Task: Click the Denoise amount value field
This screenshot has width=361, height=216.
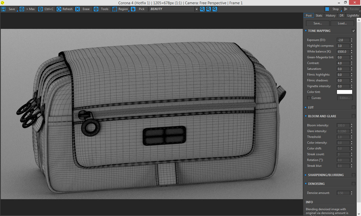Action: click(x=343, y=193)
